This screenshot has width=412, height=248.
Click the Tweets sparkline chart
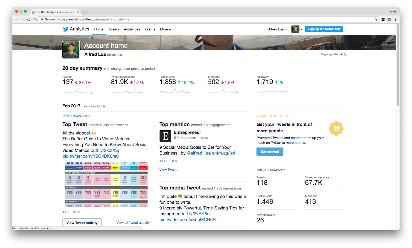[x=77, y=91]
